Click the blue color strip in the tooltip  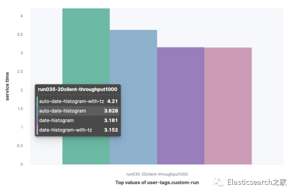pyautogui.click(x=37, y=111)
